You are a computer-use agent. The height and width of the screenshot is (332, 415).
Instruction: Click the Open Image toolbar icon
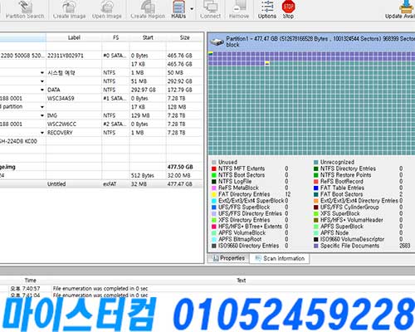pyautogui.click(x=107, y=7)
